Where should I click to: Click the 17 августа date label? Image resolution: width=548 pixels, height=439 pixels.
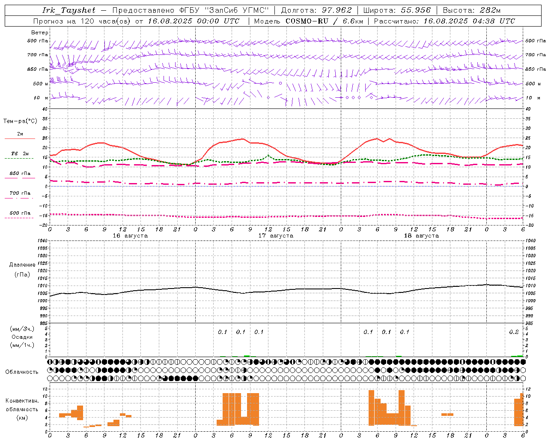click(276, 236)
